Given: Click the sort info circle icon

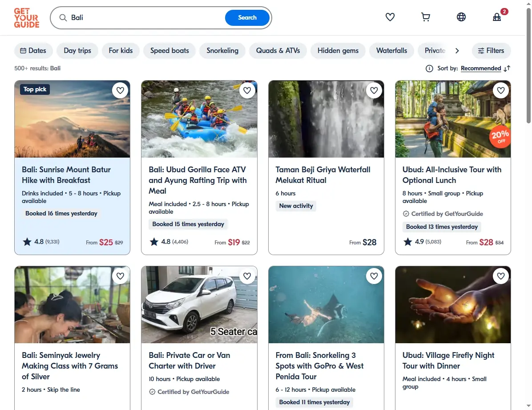Looking at the screenshot, I should pyautogui.click(x=429, y=69).
